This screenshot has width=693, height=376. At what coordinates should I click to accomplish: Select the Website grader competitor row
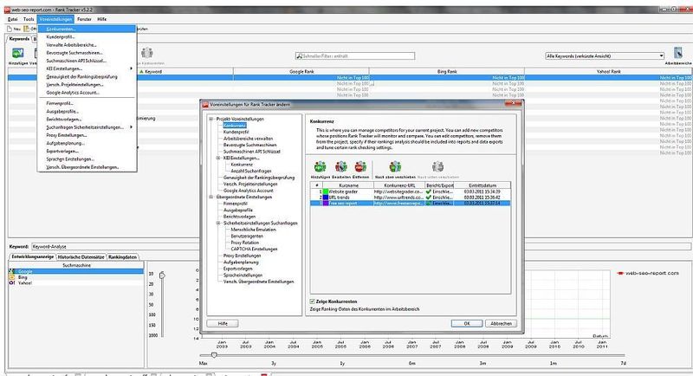(x=411, y=191)
